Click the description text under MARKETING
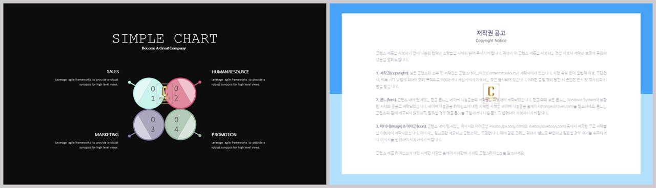Viewport: 656px width, 188px height. click(x=87, y=145)
